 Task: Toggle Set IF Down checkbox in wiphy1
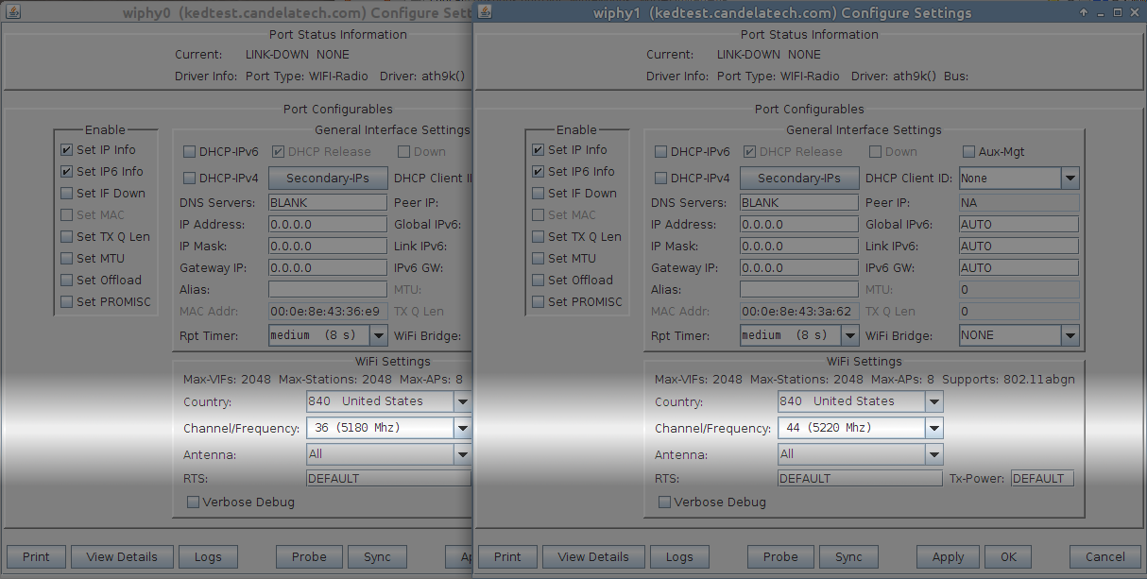(538, 193)
